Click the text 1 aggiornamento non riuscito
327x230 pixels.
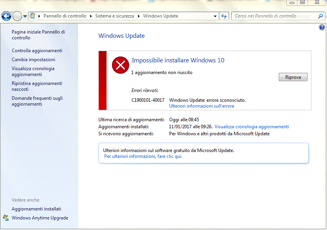click(x=162, y=73)
